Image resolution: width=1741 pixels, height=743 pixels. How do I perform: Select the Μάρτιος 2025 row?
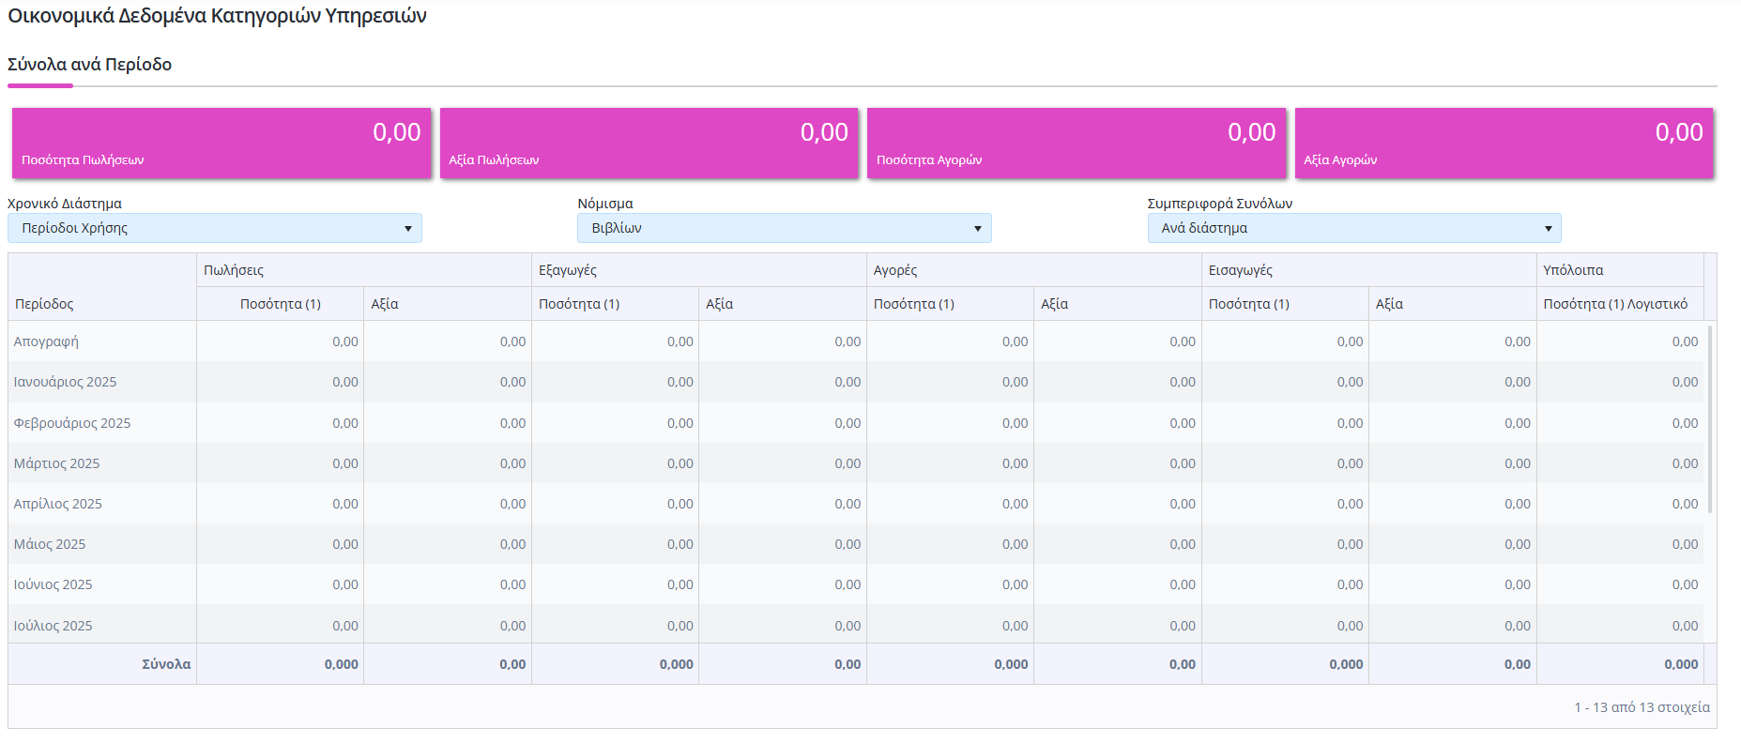click(856, 463)
